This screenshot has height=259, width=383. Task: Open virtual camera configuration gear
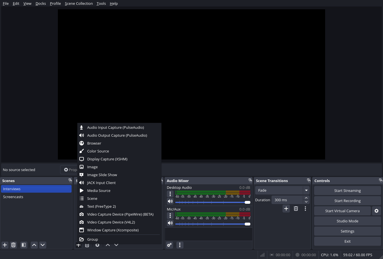click(x=377, y=211)
